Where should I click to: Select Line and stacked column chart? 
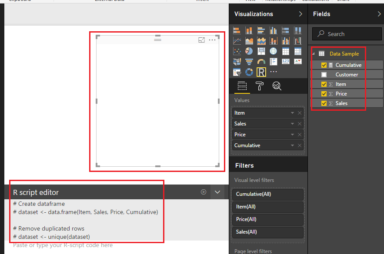coord(273,41)
